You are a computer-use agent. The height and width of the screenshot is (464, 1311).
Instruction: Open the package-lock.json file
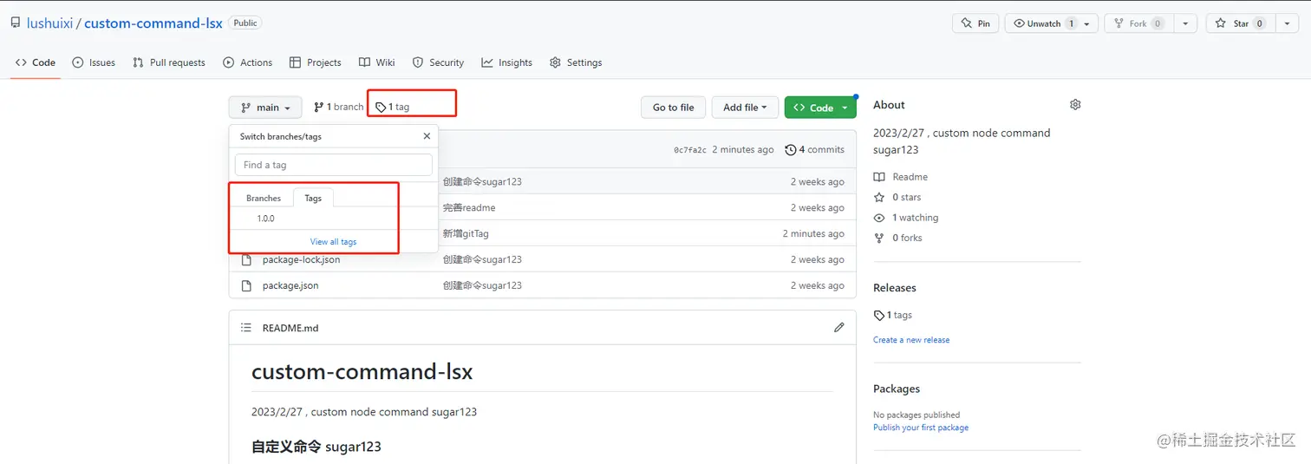pos(301,259)
